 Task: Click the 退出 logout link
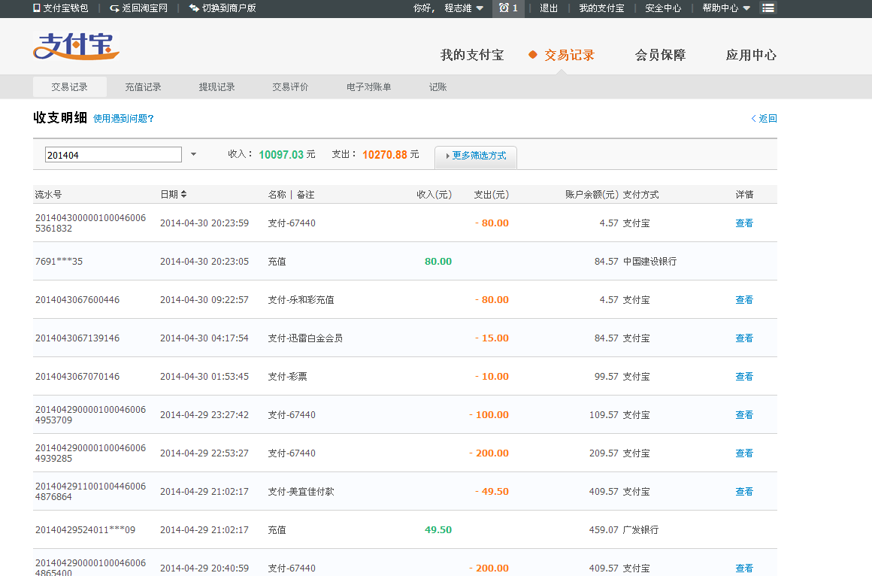(x=549, y=8)
